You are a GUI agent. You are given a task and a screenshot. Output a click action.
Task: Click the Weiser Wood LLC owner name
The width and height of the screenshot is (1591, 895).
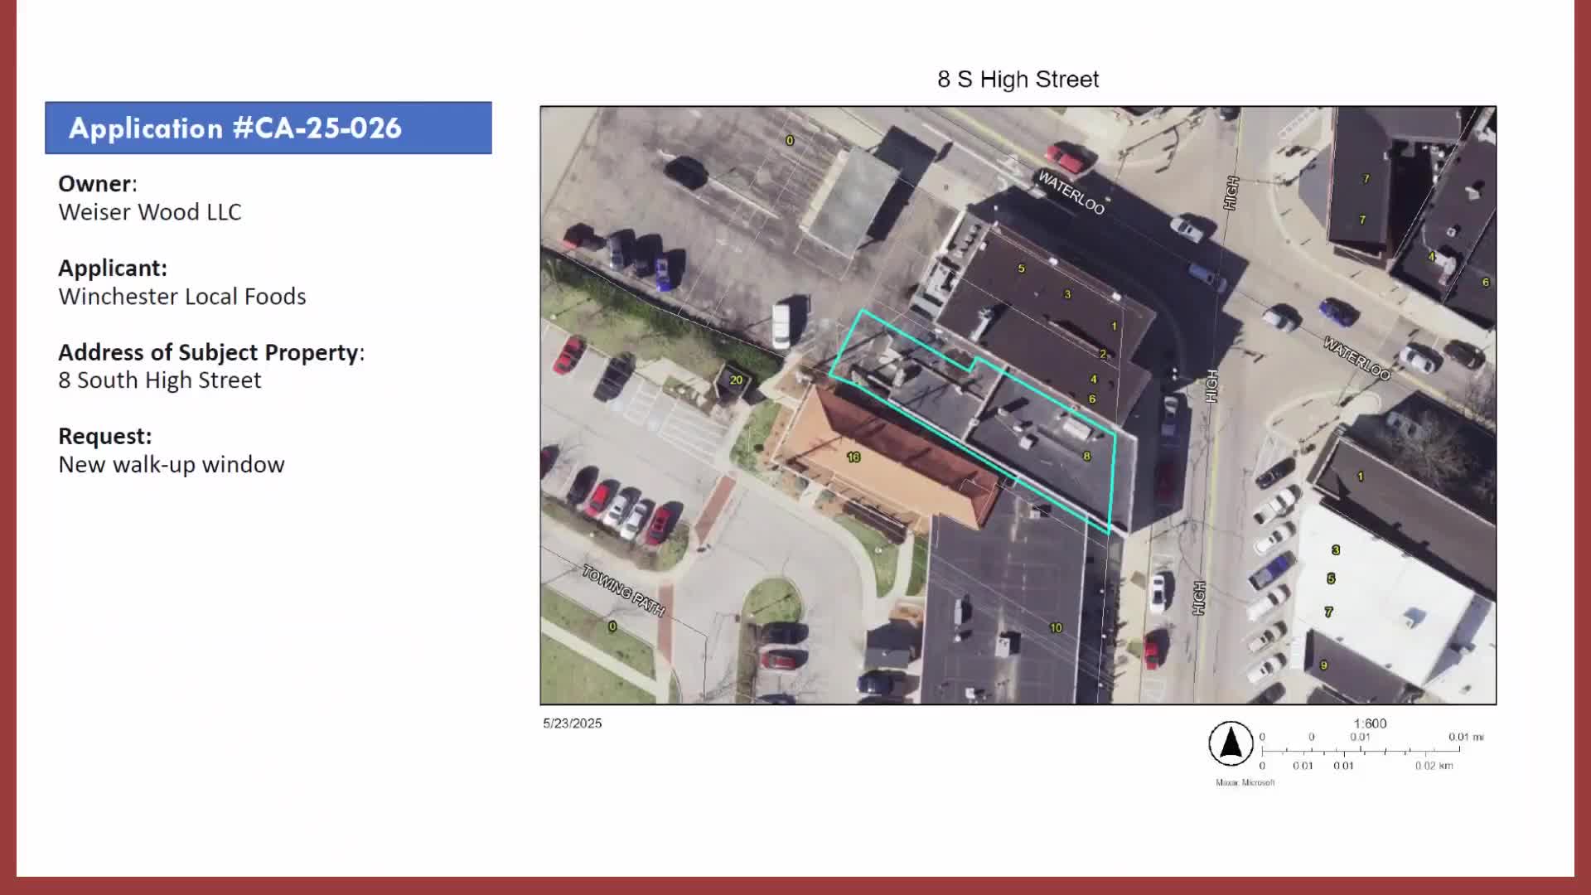pos(149,212)
